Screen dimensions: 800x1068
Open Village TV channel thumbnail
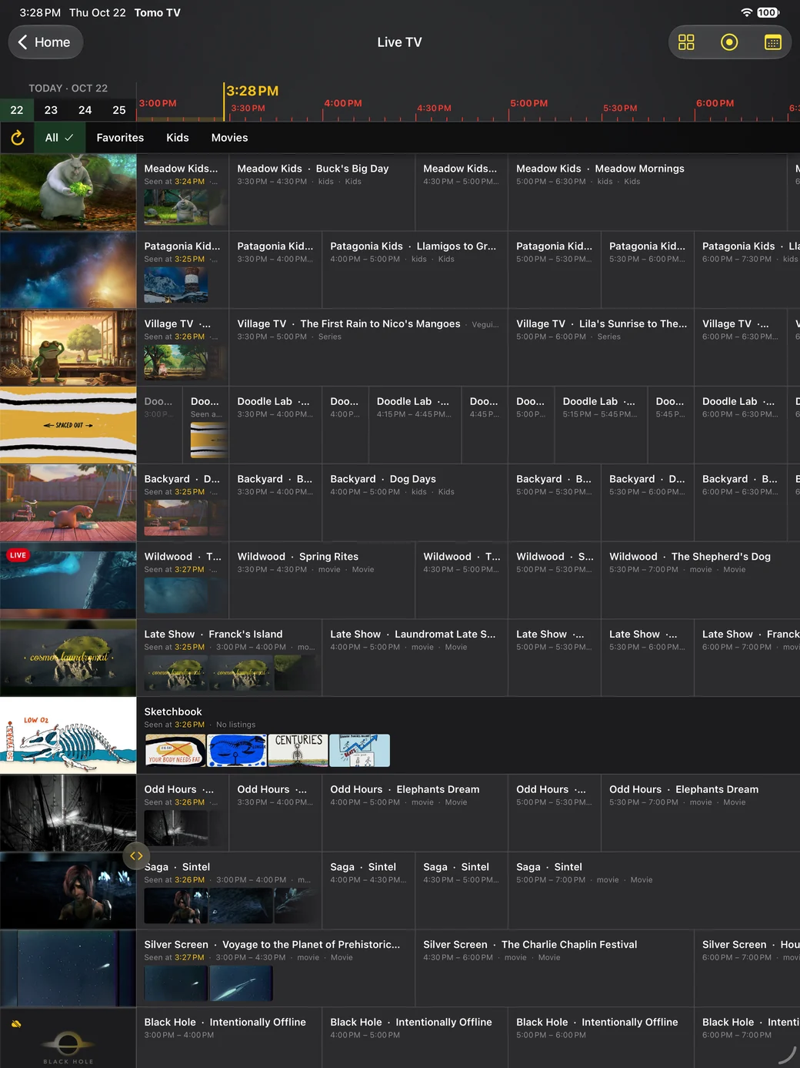(68, 348)
